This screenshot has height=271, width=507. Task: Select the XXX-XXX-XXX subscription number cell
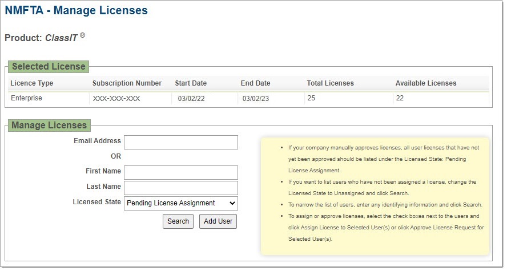pos(116,99)
